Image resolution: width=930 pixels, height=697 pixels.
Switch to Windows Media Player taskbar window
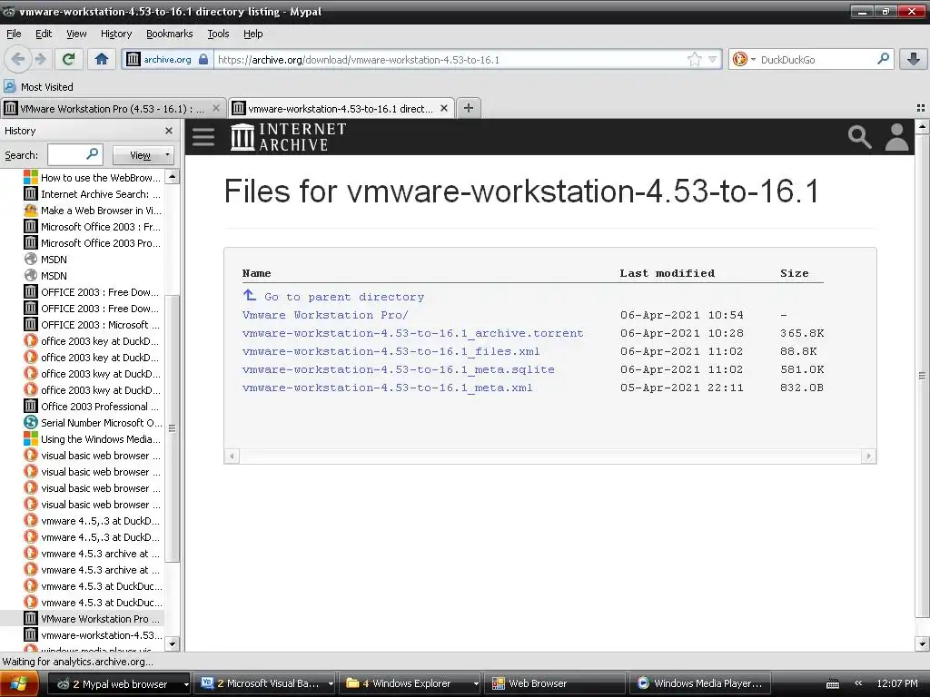tap(700, 684)
